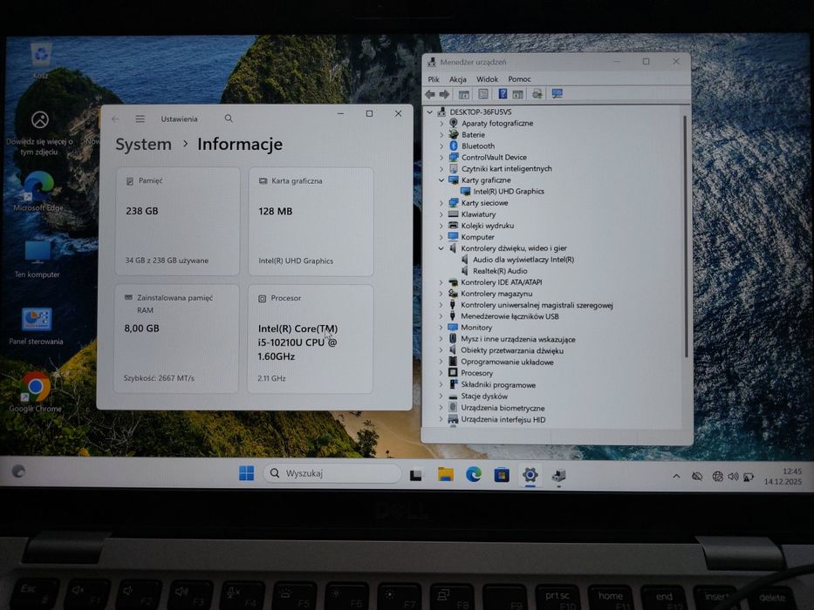Expand Aparaty fotograficzne node
Image resolution: width=814 pixels, height=610 pixels.
click(x=441, y=124)
